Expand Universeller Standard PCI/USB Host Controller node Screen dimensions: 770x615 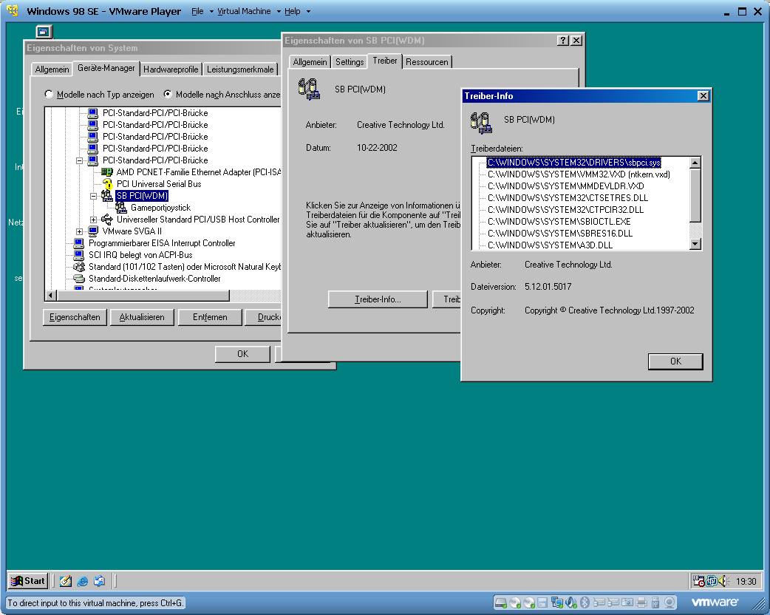click(x=93, y=220)
